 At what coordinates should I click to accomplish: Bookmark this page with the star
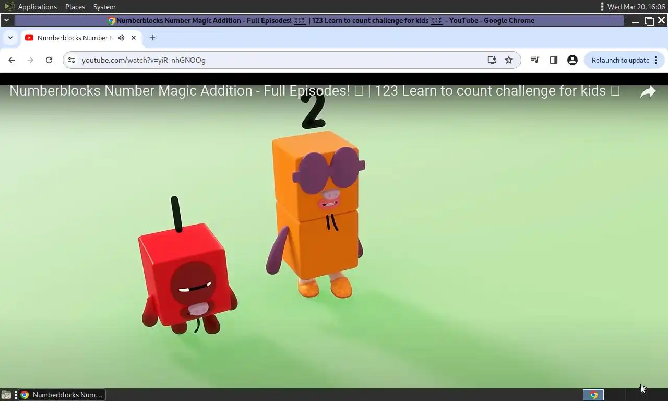[509, 60]
